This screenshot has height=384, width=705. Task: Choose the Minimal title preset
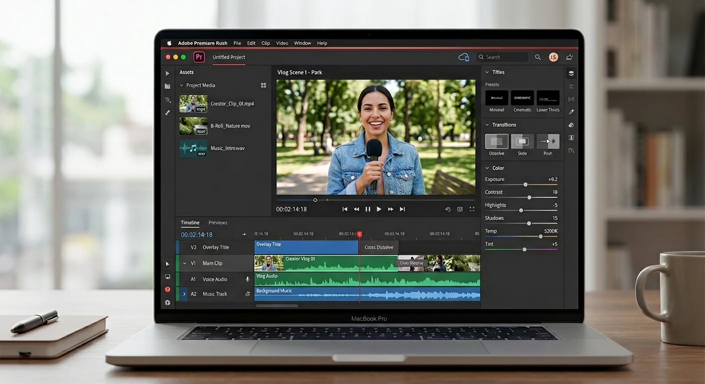pyautogui.click(x=497, y=98)
